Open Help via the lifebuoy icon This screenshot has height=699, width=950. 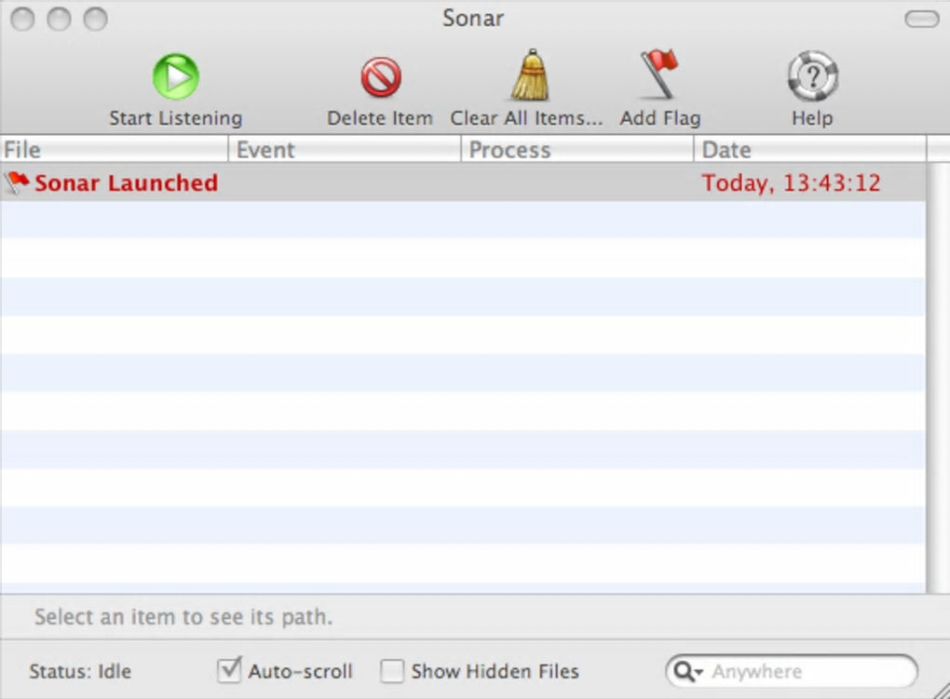pos(812,75)
